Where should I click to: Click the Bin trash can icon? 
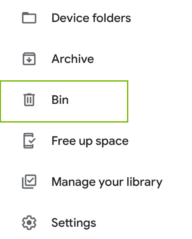[x=29, y=100]
